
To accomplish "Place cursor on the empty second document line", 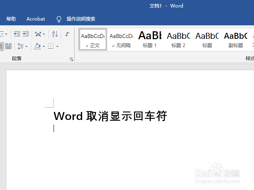I will [x=54, y=128].
